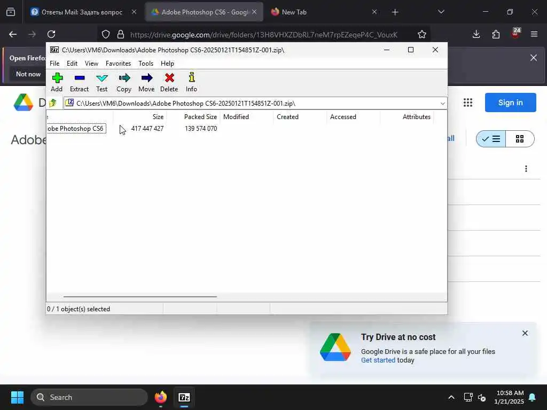Click the Add button in 7-Zip toolbar
Screen dimensions: 547x410
[57, 82]
